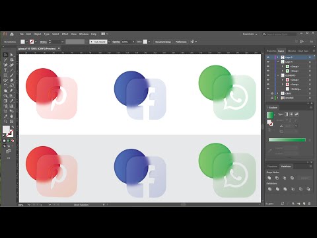Image resolution: width=317 pixels, height=238 pixels.
Task: Open the Object menu
Action: 38,34
